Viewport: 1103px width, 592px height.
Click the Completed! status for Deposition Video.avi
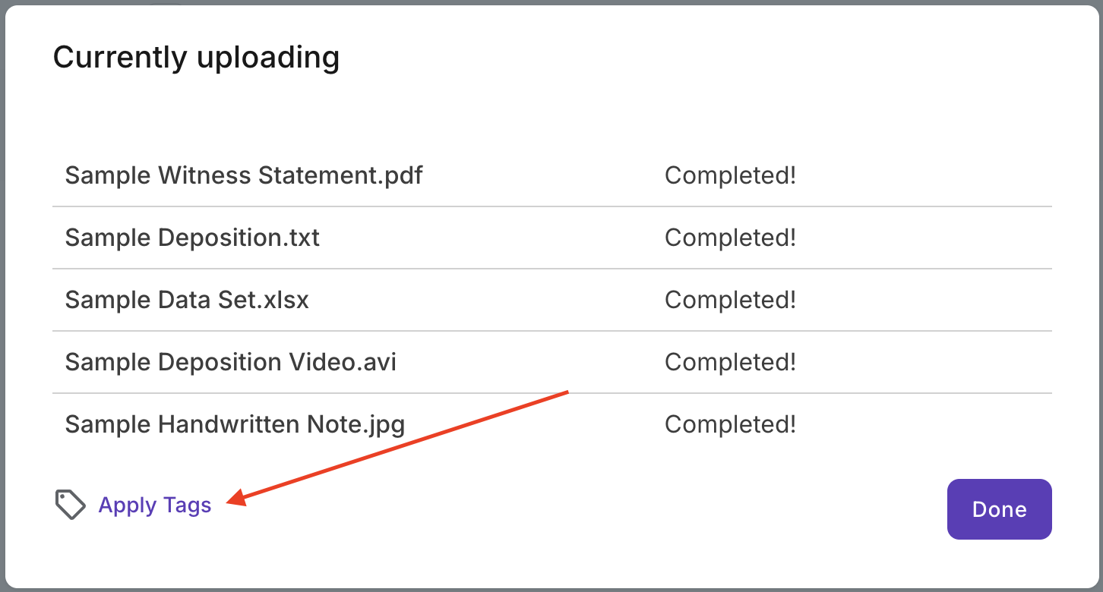pyautogui.click(x=730, y=363)
